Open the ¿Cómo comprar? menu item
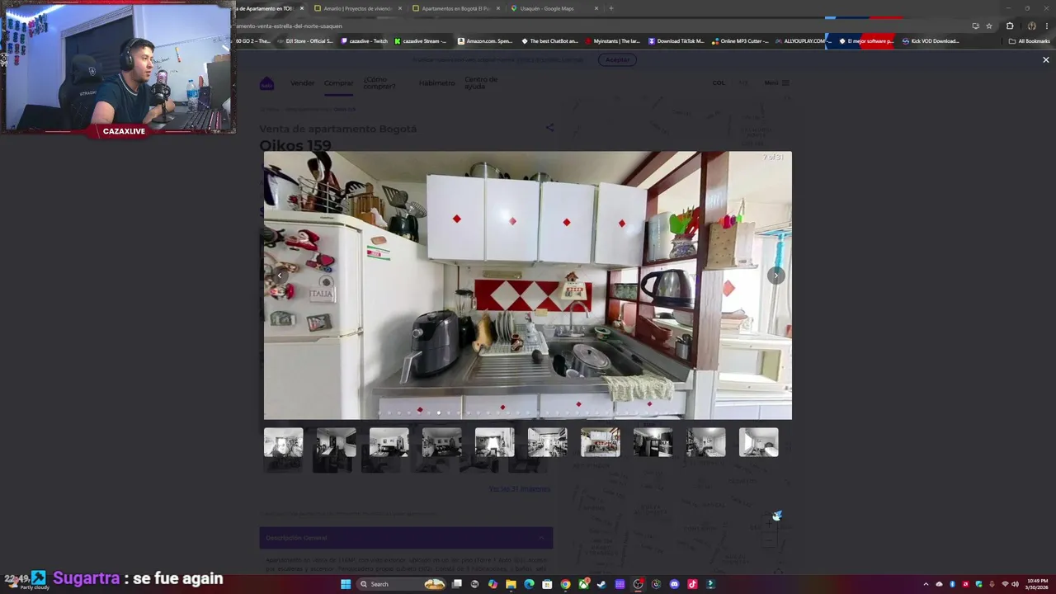The image size is (1056, 594). click(x=379, y=83)
